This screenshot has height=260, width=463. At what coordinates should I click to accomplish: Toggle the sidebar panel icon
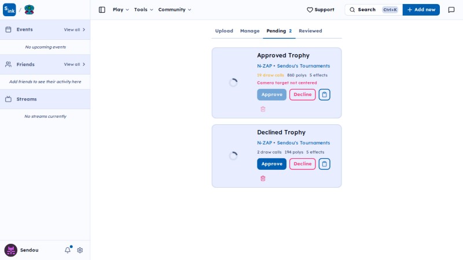(102, 10)
